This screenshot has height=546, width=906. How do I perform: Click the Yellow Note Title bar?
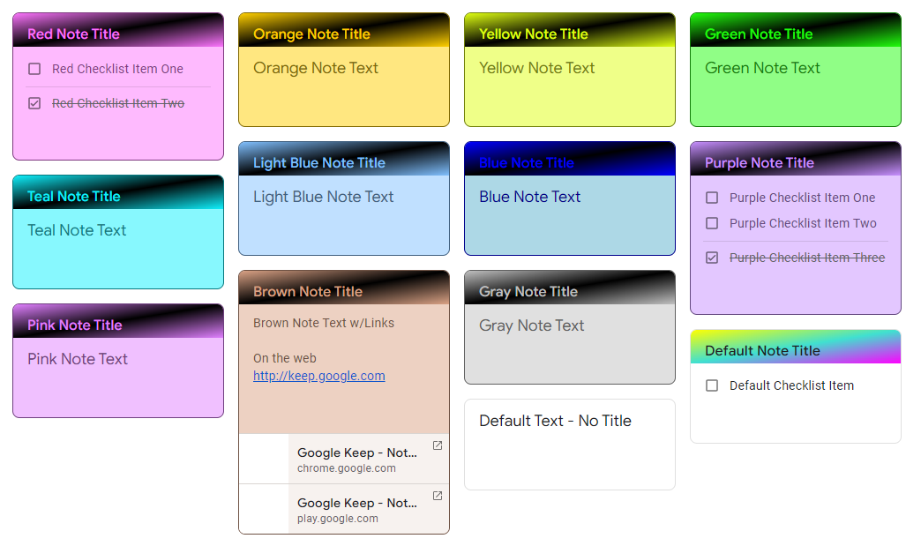point(528,33)
